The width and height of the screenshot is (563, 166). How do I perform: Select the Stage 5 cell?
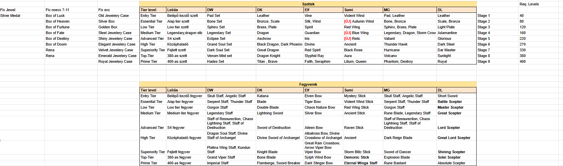[484, 38]
